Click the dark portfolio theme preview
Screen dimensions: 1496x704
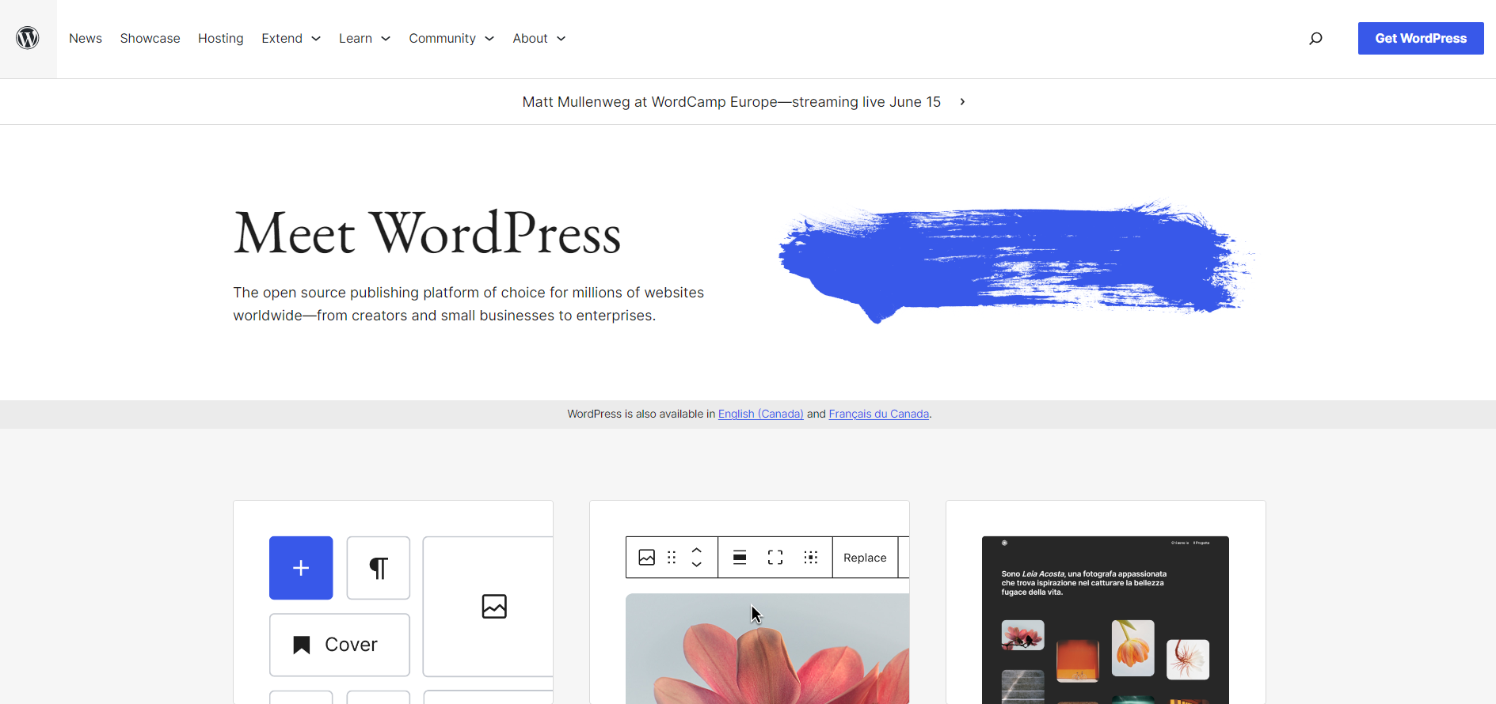[1106, 620]
